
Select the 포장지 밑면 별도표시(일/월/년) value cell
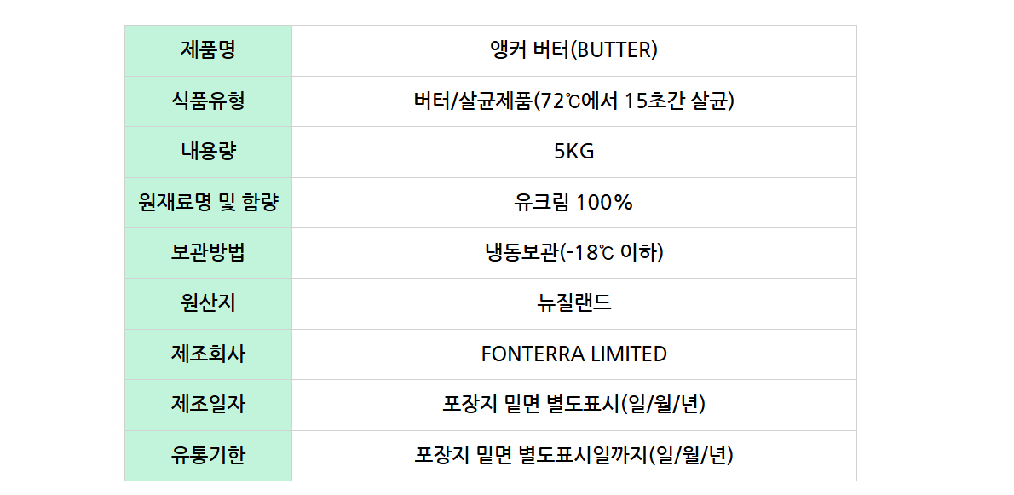tap(573, 405)
